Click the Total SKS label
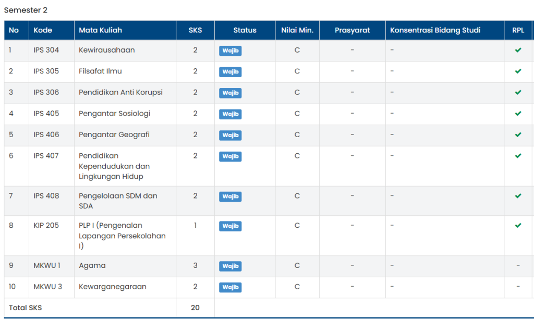The height and width of the screenshot is (319, 534). click(25, 308)
